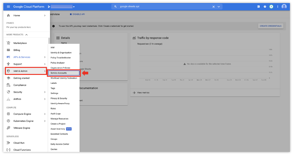Screen dimensions: 293x155
Task: Select Labels in the submenu
Action: (54, 83)
